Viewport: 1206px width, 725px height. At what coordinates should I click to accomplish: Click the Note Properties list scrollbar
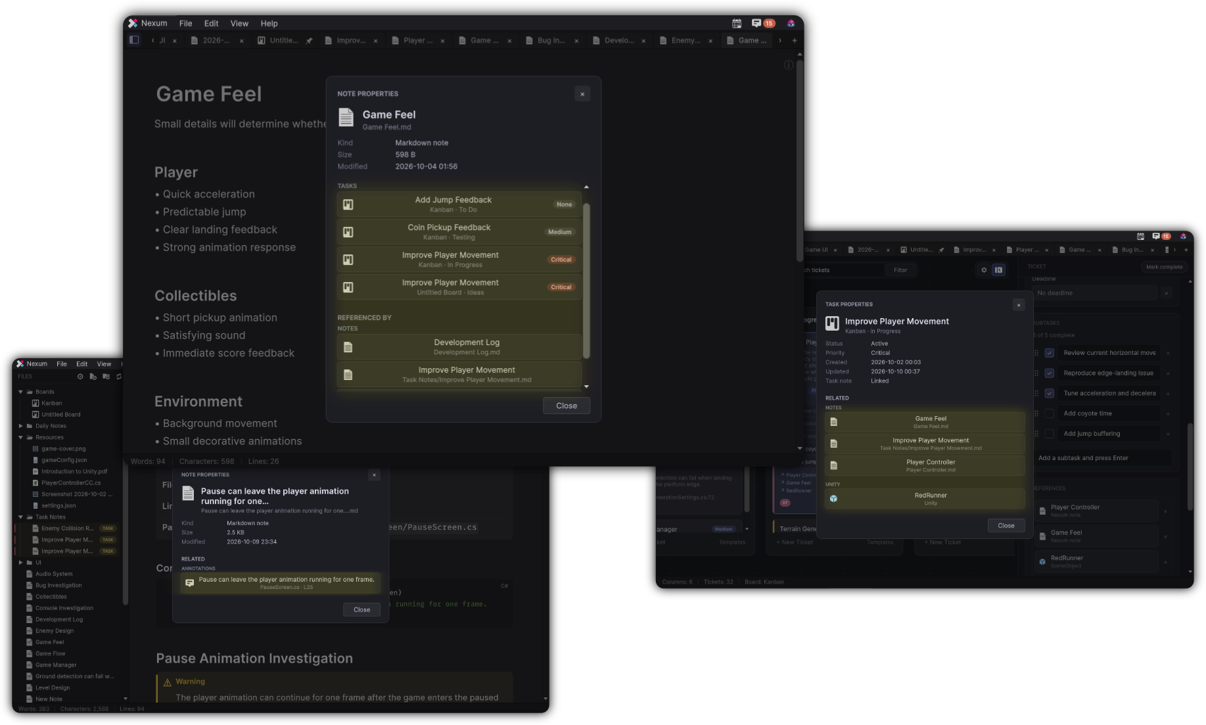coord(586,281)
